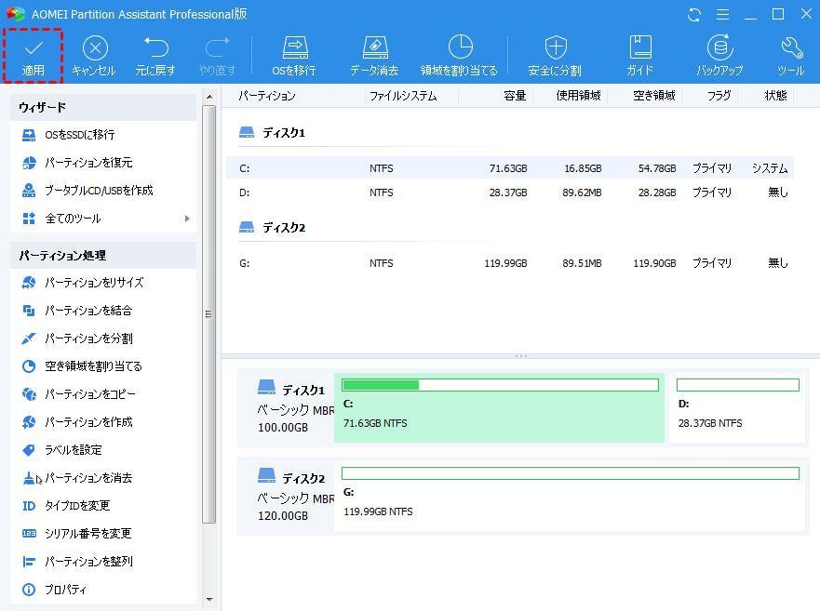Click the 適用 (Apply) checkmark button
Screen dimensions: 820x611
click(33, 56)
